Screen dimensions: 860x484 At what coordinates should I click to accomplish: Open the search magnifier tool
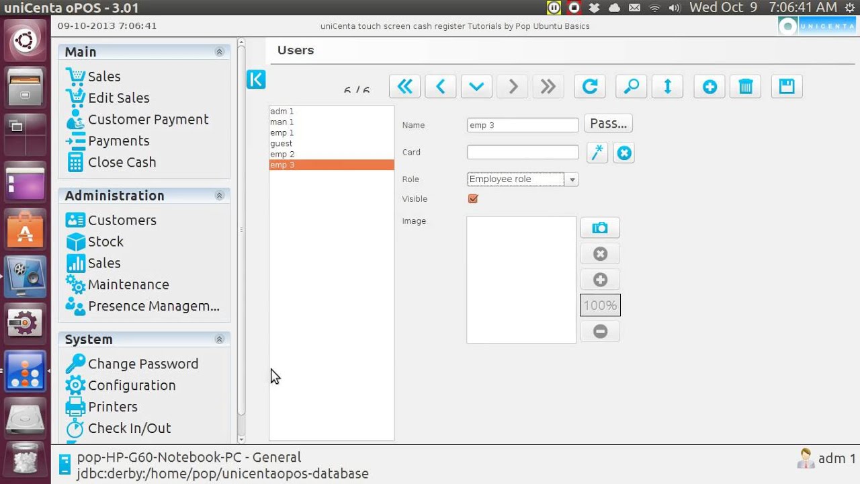[x=632, y=87]
